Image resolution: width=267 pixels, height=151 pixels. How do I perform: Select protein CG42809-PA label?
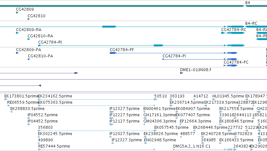point(29,50)
